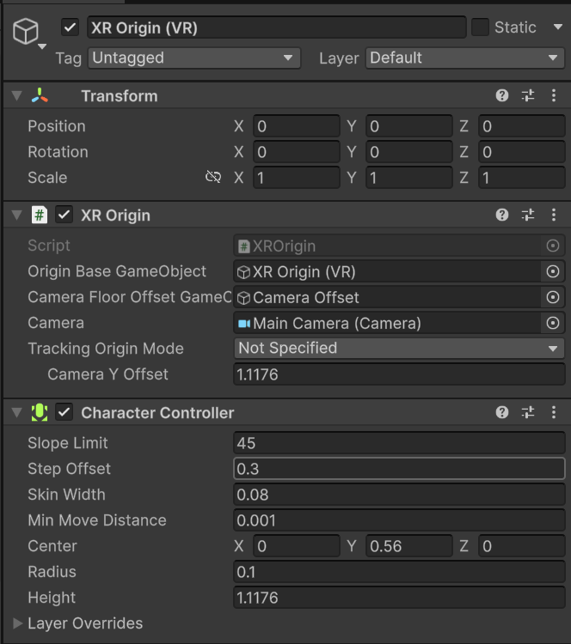Image resolution: width=571 pixels, height=644 pixels.
Task: Disable the XR Origin component checkbox
Action: click(64, 216)
